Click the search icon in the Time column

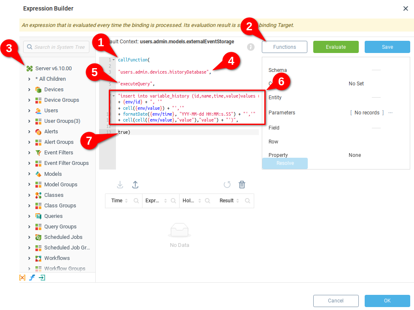(x=136, y=201)
